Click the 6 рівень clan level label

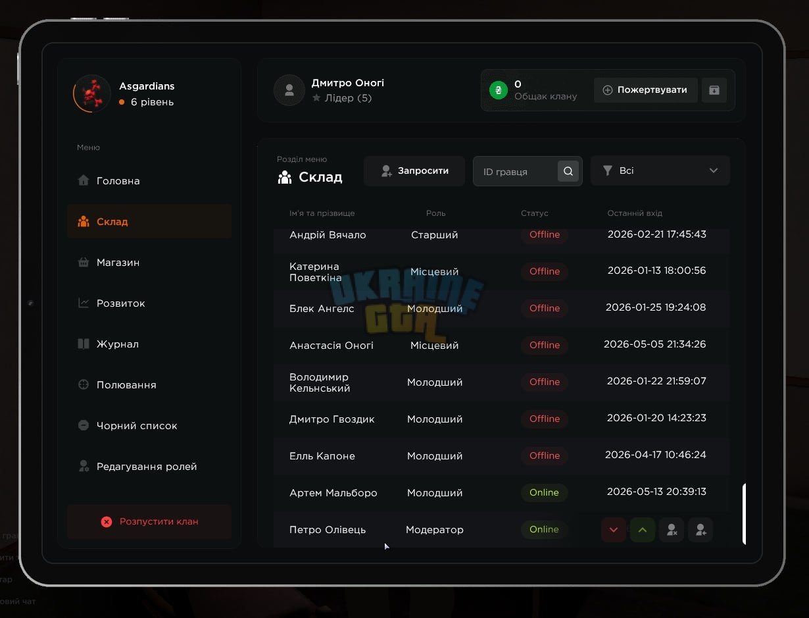coord(153,102)
